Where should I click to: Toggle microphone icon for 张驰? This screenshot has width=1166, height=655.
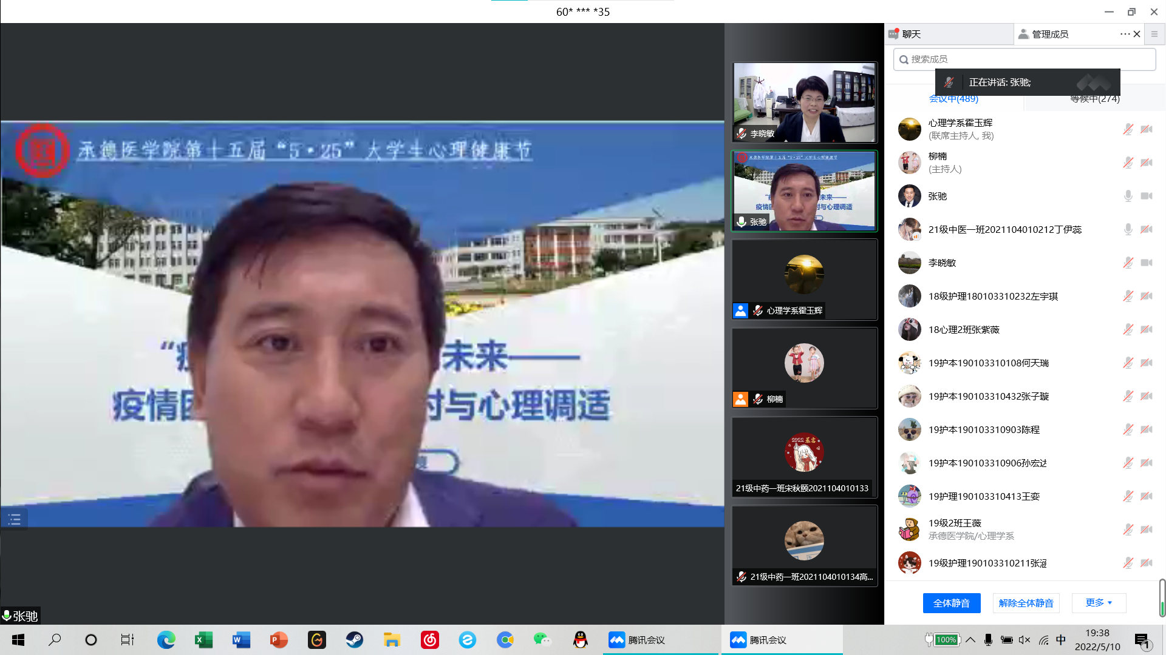point(1128,196)
